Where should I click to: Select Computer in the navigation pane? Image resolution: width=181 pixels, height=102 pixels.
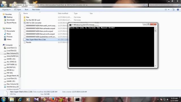point(9,45)
